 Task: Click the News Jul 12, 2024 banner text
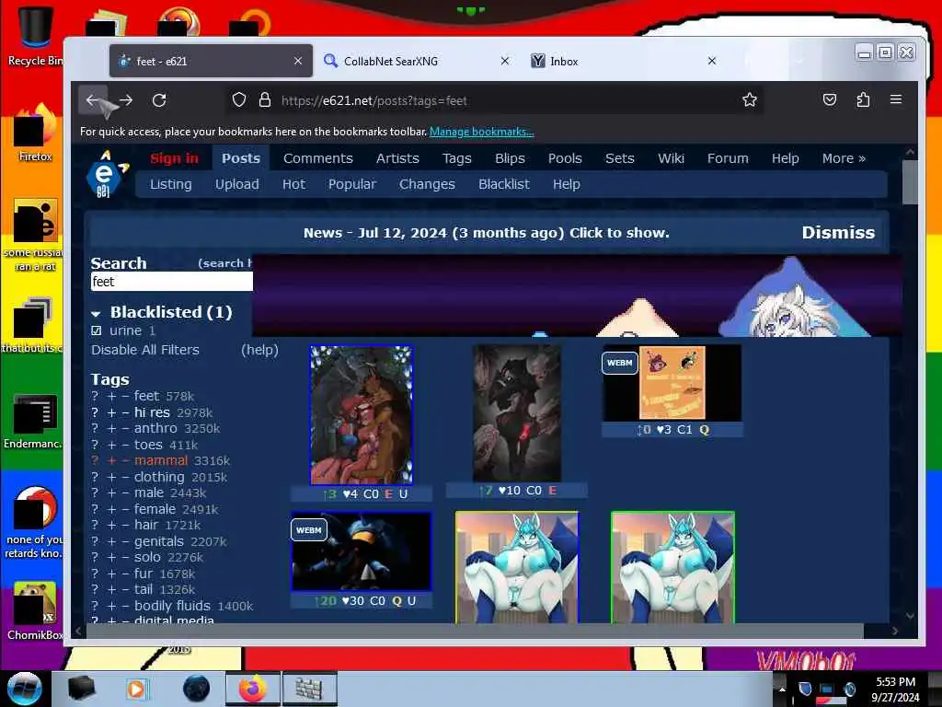486,233
